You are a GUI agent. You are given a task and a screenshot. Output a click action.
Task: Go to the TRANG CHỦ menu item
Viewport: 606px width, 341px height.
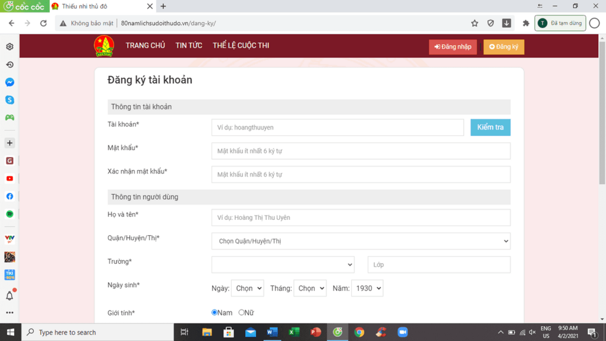click(145, 46)
